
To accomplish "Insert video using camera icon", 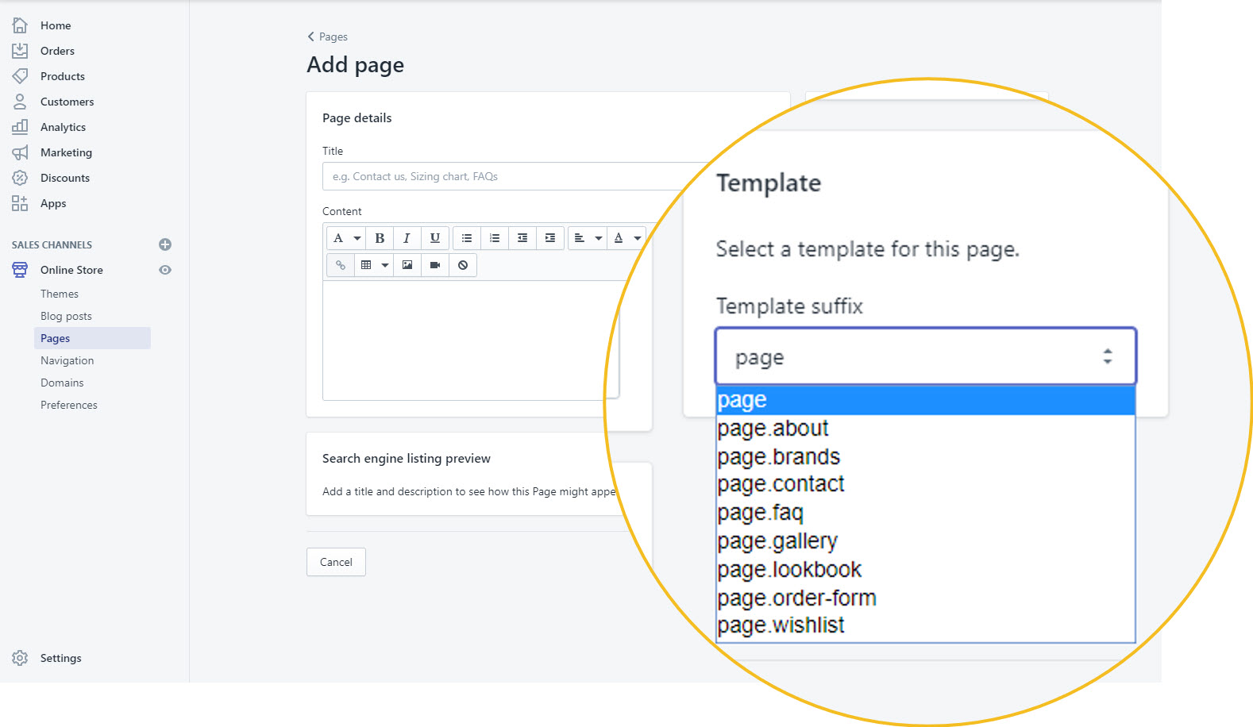I will click(x=435, y=265).
